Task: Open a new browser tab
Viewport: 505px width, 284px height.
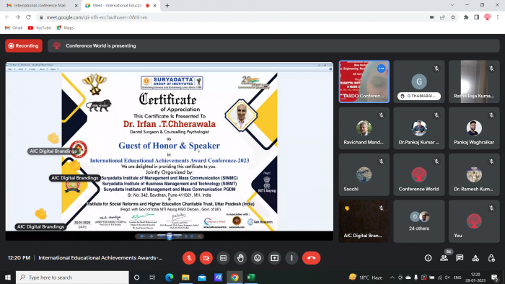Action: pyautogui.click(x=167, y=6)
